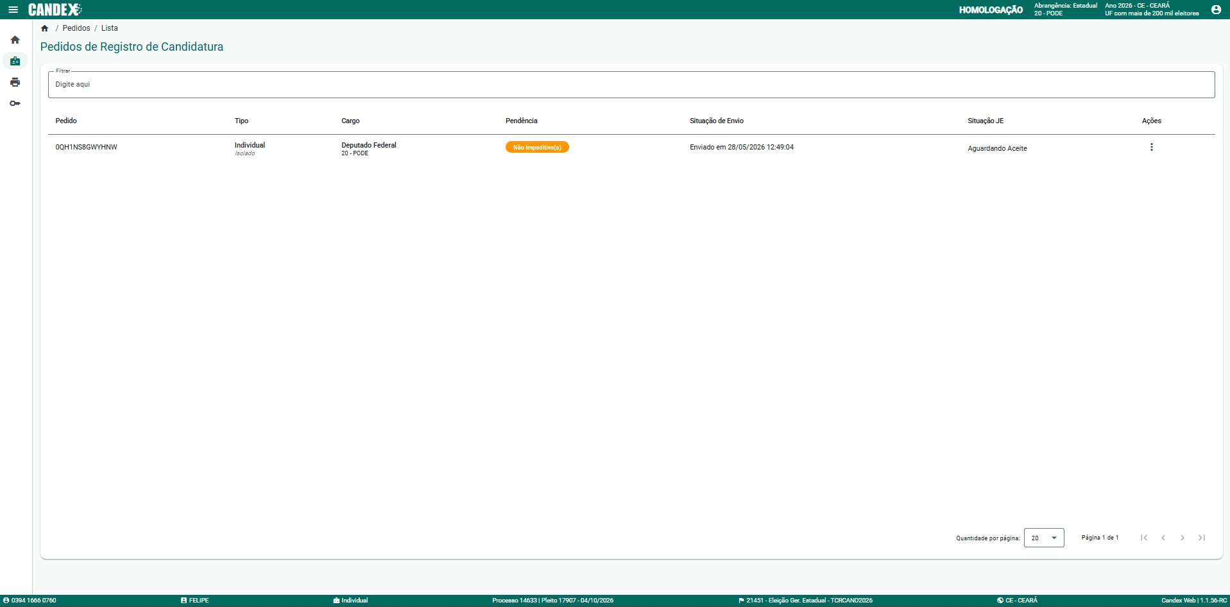The height and width of the screenshot is (607, 1230).
Task: Click the Filtrar input field
Action: click(631, 85)
